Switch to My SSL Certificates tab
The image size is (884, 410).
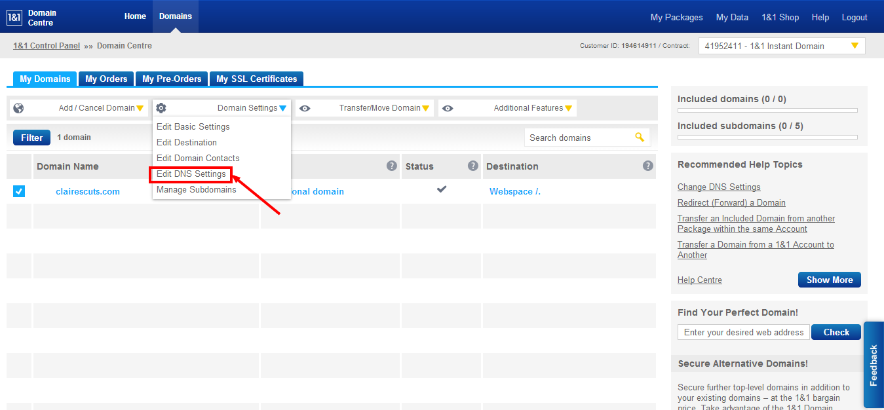(x=256, y=79)
